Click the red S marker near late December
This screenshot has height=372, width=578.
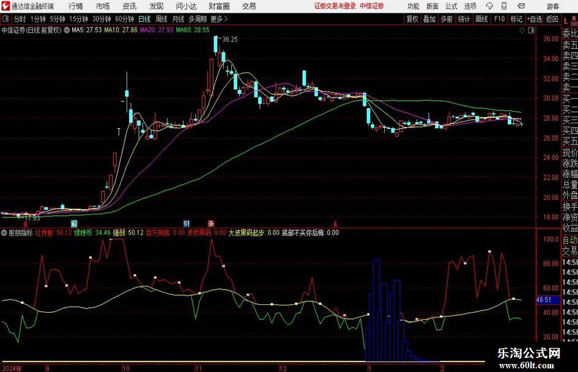tap(335, 224)
